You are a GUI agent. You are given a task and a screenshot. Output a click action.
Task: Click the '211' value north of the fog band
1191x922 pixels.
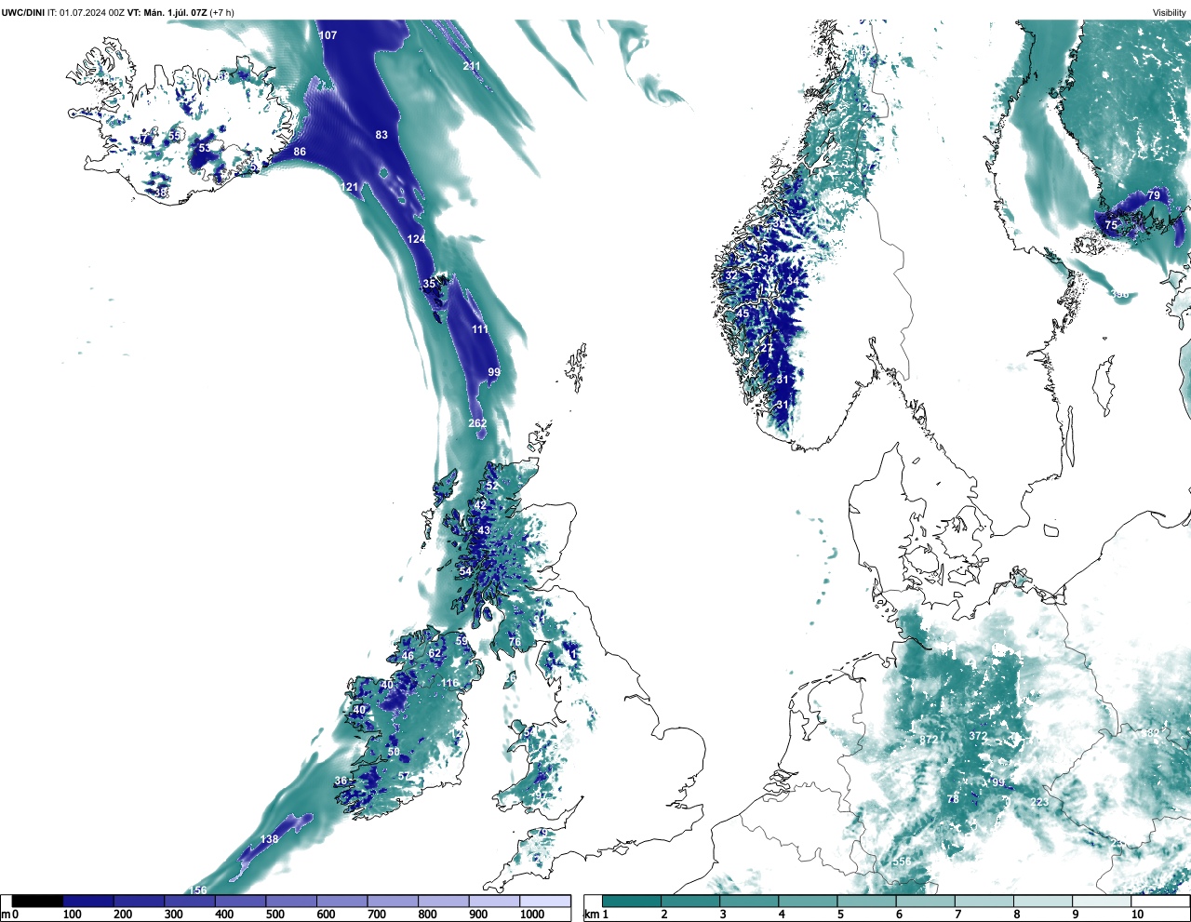[x=472, y=66]
